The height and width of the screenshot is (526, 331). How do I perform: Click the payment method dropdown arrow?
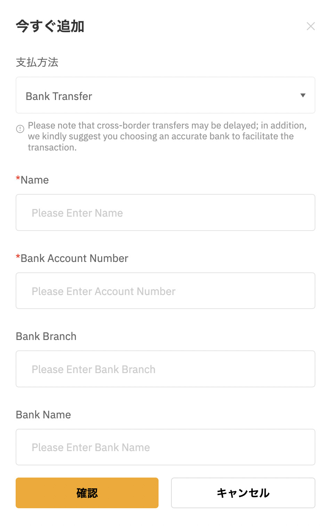click(303, 95)
